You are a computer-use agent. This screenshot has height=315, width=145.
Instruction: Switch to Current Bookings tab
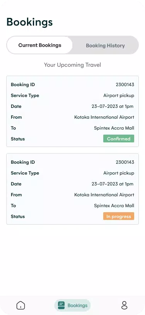click(x=40, y=45)
